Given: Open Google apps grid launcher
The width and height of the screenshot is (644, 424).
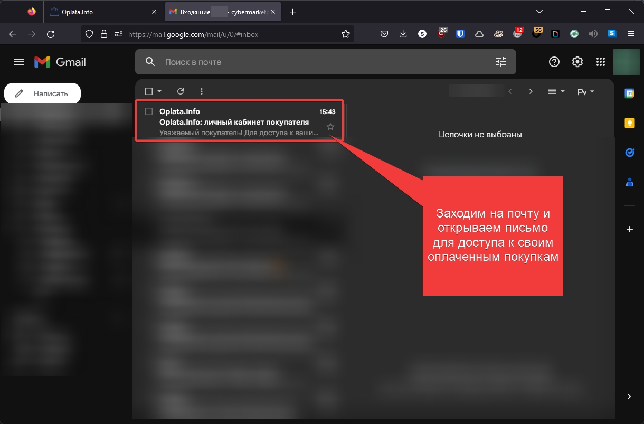Looking at the screenshot, I should 600,62.
